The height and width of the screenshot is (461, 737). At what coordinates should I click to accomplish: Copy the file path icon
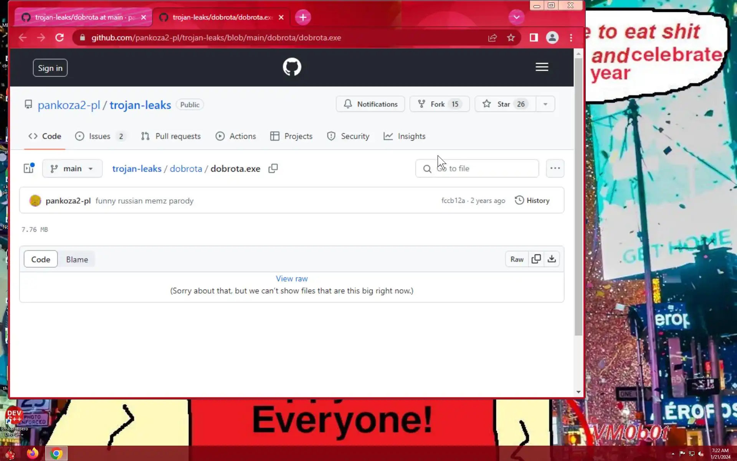[x=273, y=169]
